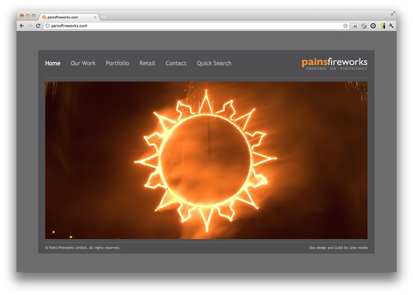
Task: Bookmark this page with the star icon
Action: (x=346, y=25)
